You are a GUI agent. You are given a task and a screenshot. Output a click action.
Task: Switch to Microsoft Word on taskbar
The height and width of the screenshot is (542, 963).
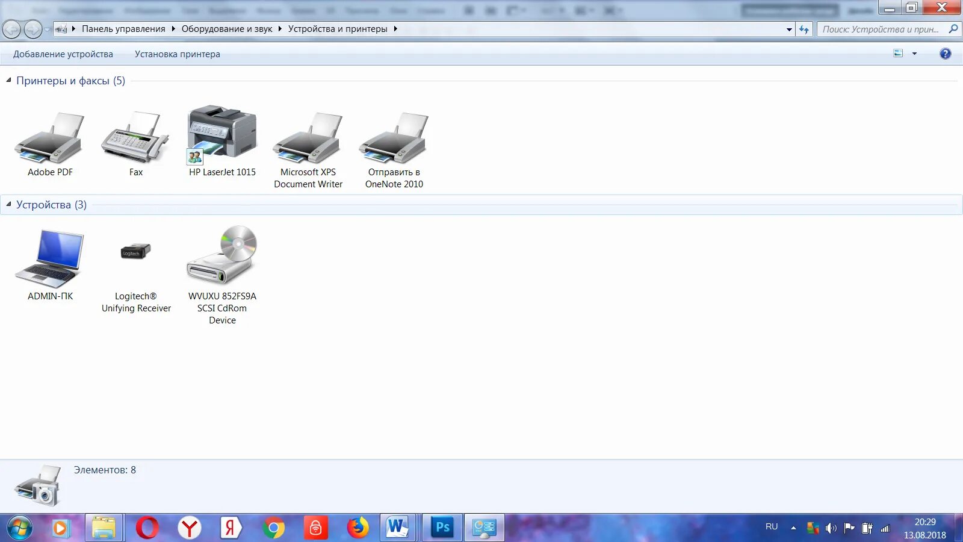tap(397, 528)
